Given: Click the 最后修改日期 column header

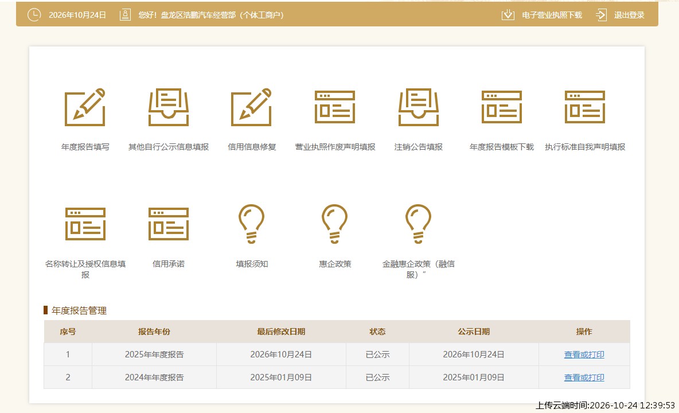Looking at the screenshot, I should tap(281, 332).
